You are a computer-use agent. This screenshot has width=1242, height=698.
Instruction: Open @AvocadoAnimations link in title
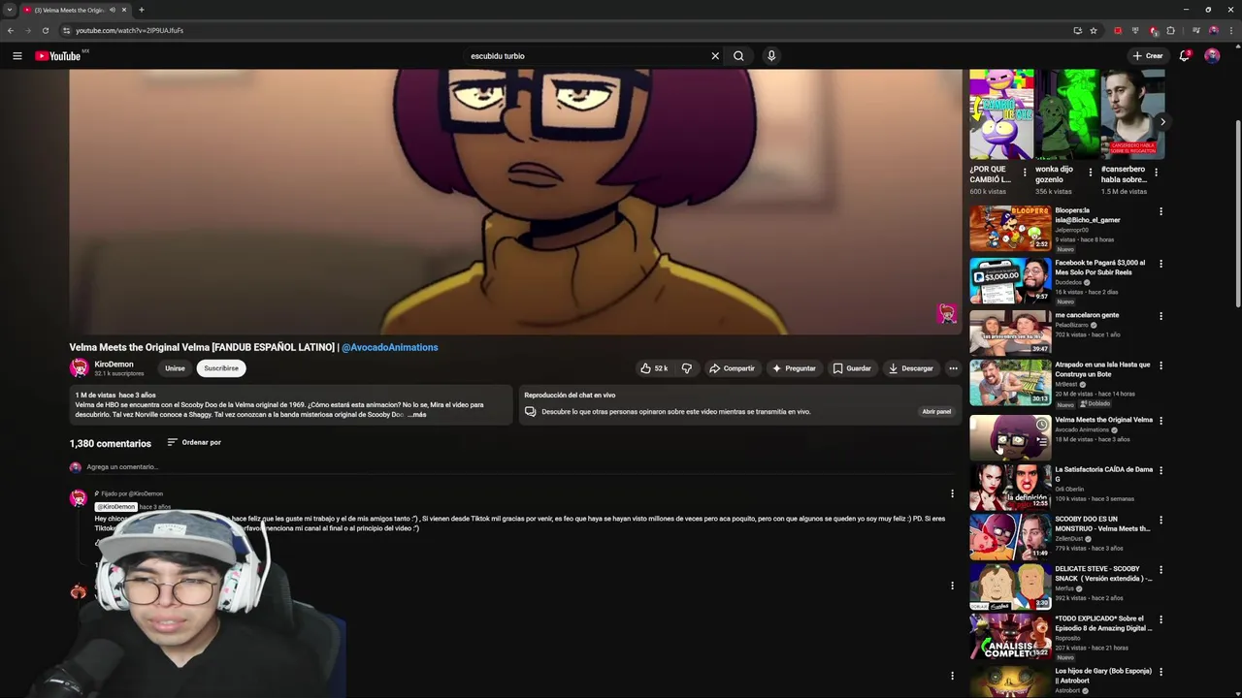tap(389, 347)
